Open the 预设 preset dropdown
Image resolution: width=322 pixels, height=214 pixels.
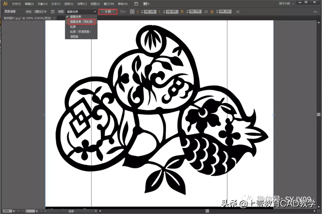[x=41, y=12]
